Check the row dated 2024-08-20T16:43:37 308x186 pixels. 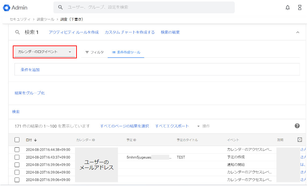click(x=17, y=157)
